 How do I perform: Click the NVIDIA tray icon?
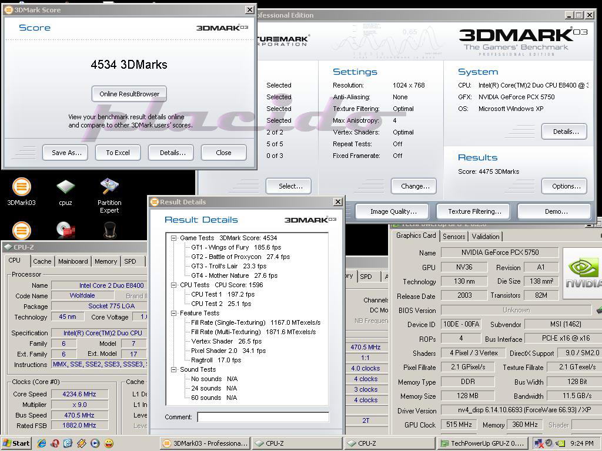560,443
